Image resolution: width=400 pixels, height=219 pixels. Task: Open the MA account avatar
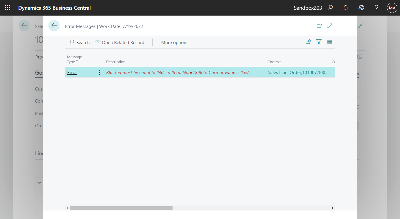(392, 8)
